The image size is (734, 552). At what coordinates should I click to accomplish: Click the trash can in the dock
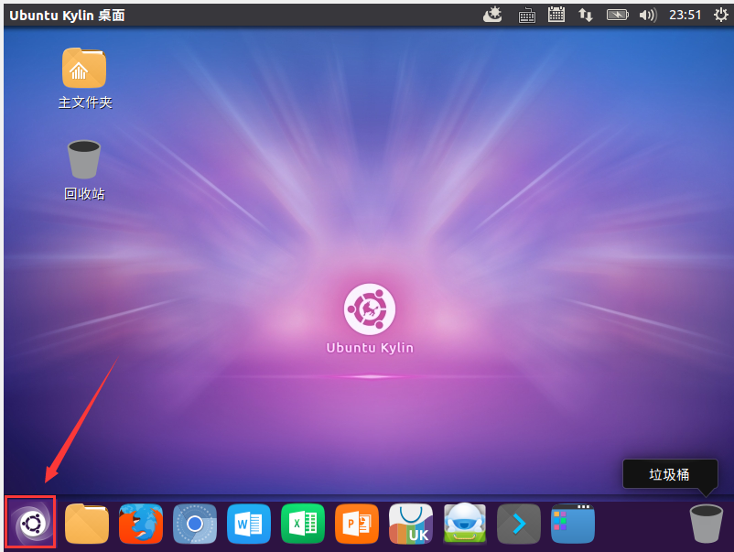click(x=706, y=524)
